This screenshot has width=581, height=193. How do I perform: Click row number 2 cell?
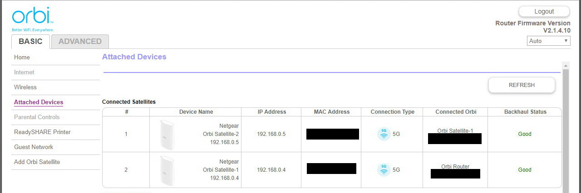(x=126, y=170)
